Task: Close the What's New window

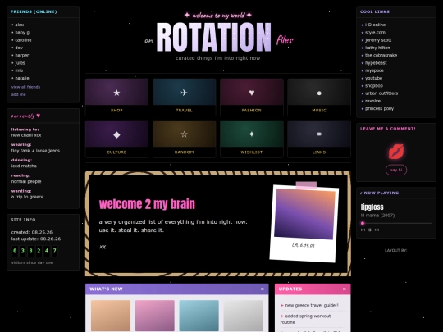Action: click(x=263, y=289)
